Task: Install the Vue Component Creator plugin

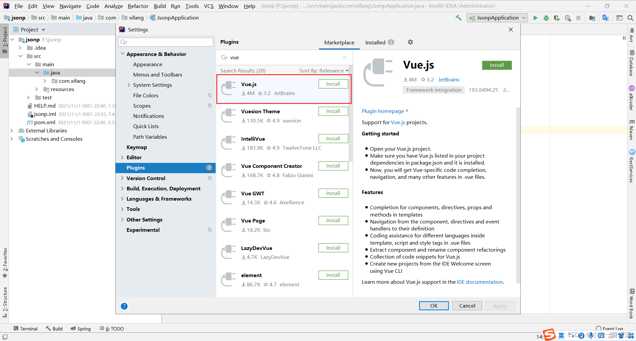Action: [333, 166]
